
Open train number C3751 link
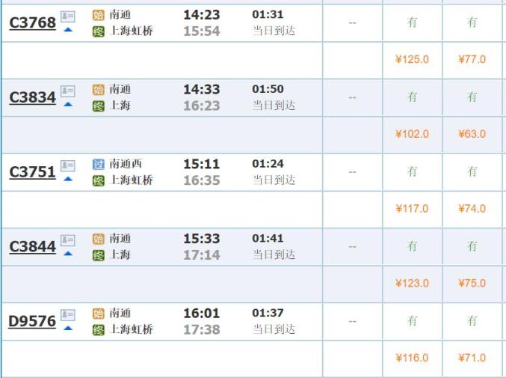click(32, 172)
